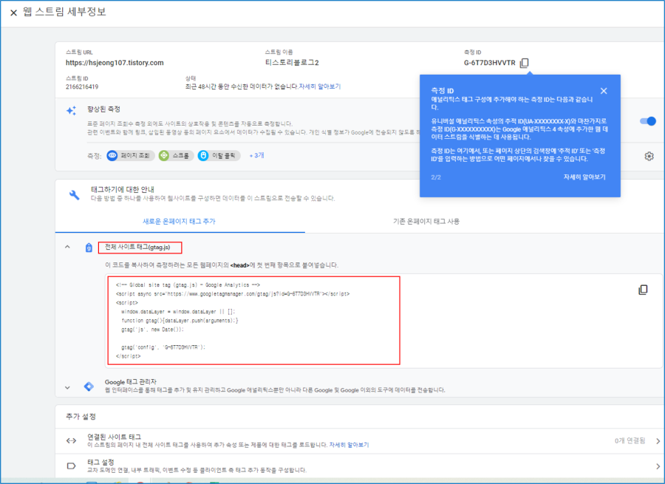Dismiss the blue 측정 ID tooltip
This screenshot has height=484, width=665.
(x=604, y=91)
